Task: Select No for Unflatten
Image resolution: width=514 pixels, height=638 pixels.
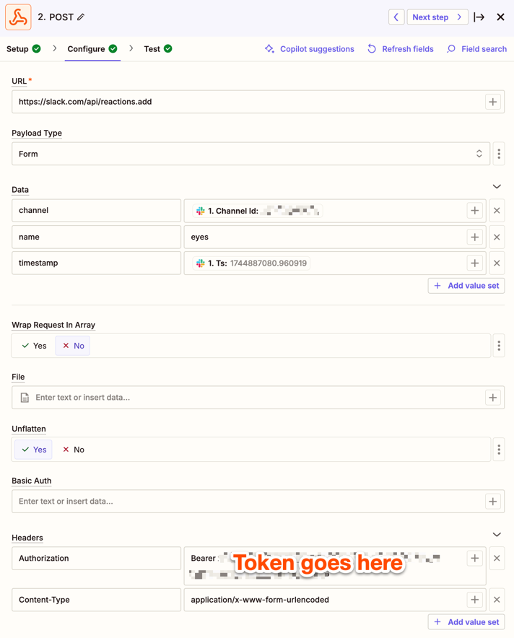Action: point(74,450)
